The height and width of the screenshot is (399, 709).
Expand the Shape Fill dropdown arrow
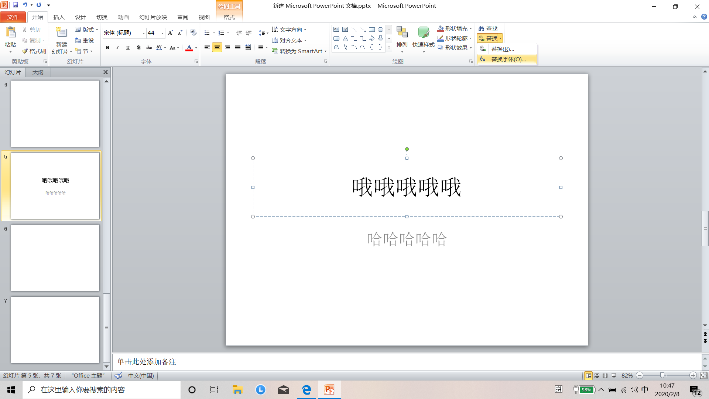[x=470, y=28]
